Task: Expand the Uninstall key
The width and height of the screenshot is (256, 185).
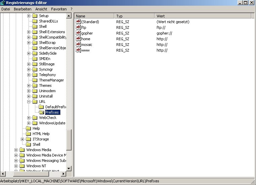Action: coord(29,96)
